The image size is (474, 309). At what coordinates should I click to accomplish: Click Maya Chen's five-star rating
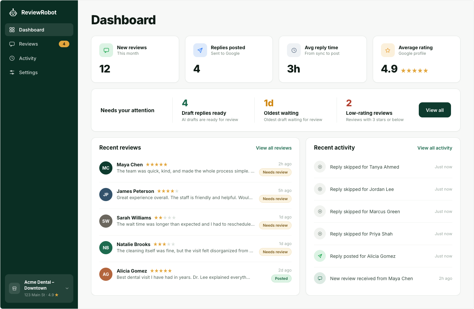(x=156, y=165)
